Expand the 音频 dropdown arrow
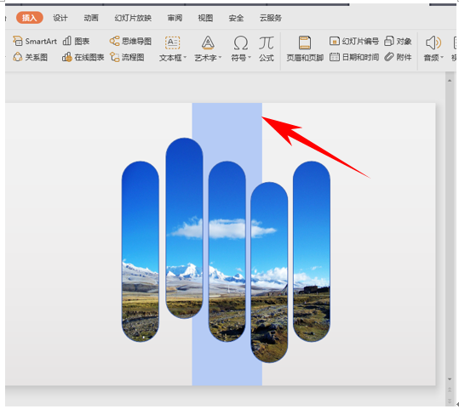 (442, 58)
